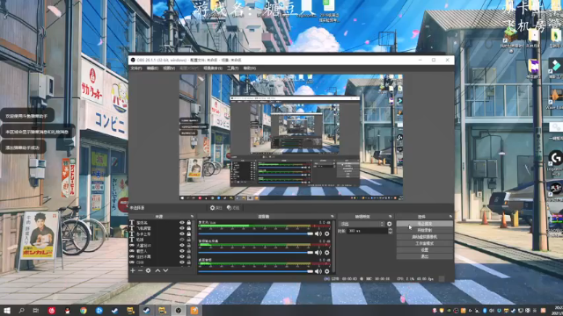Open Steam from the Windows taskbar
Image resolution: width=563 pixels, height=316 pixels.
pyautogui.click(x=147, y=310)
